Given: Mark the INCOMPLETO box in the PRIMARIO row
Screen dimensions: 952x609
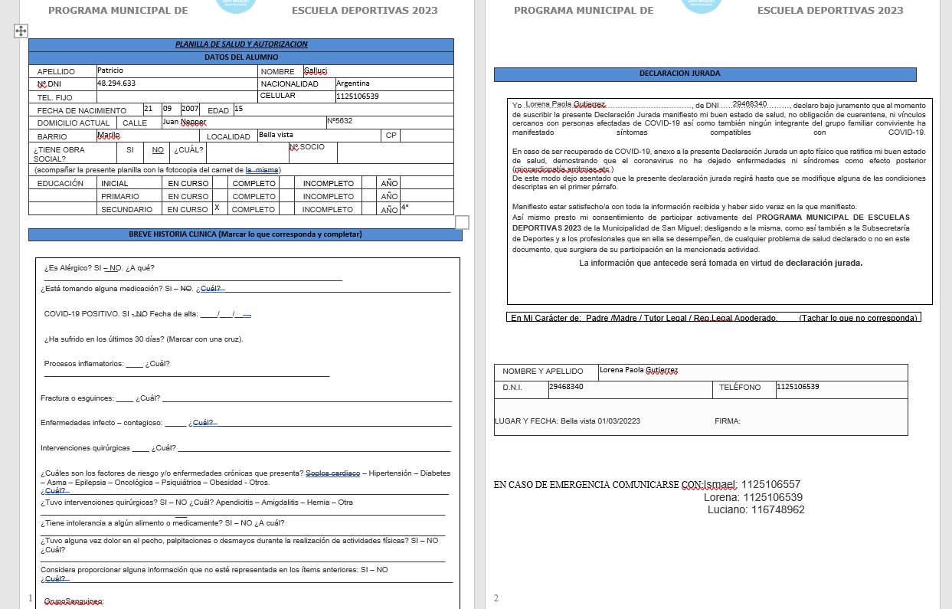Looking at the screenshot, I should (368, 196).
